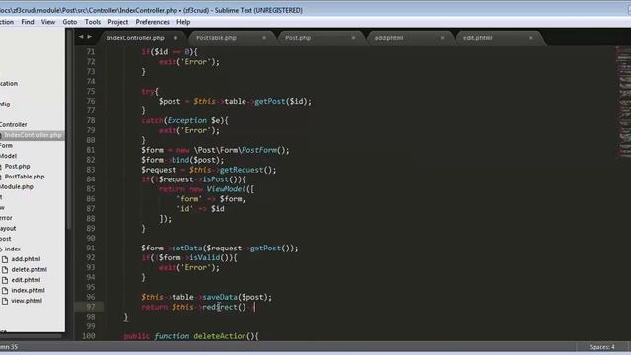Close the Post.php tab
The image size is (631, 355).
(x=353, y=38)
